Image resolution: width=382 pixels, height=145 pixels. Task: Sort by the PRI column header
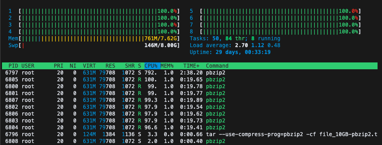(58, 66)
